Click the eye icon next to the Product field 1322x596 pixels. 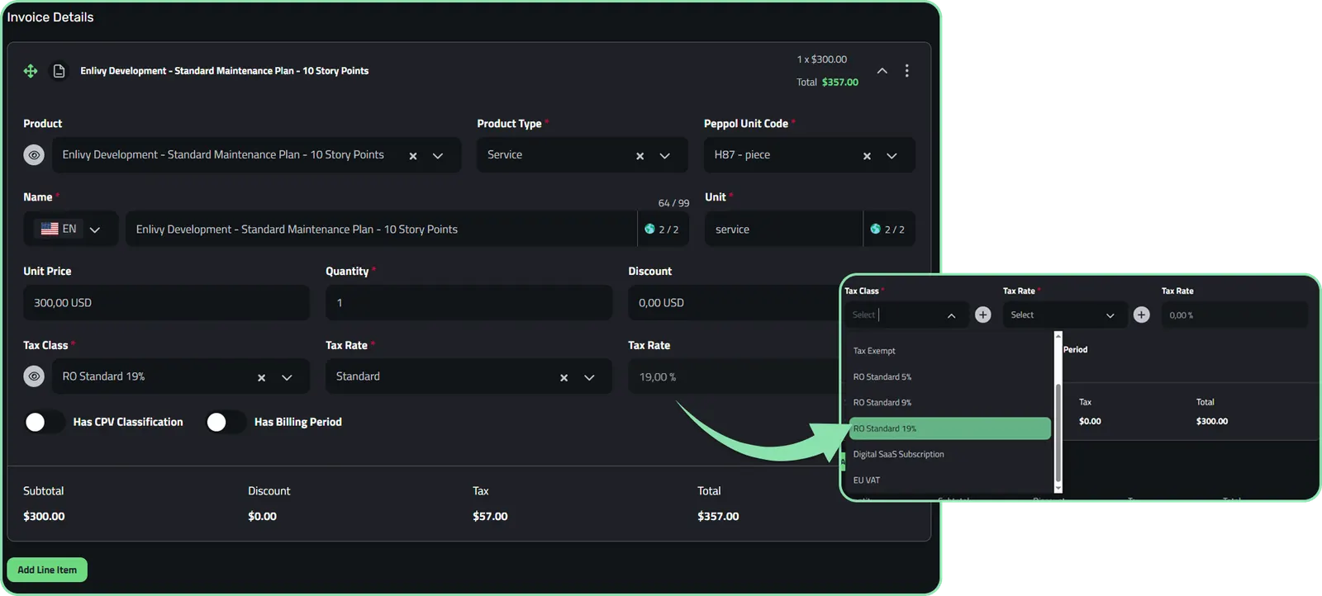pos(34,155)
